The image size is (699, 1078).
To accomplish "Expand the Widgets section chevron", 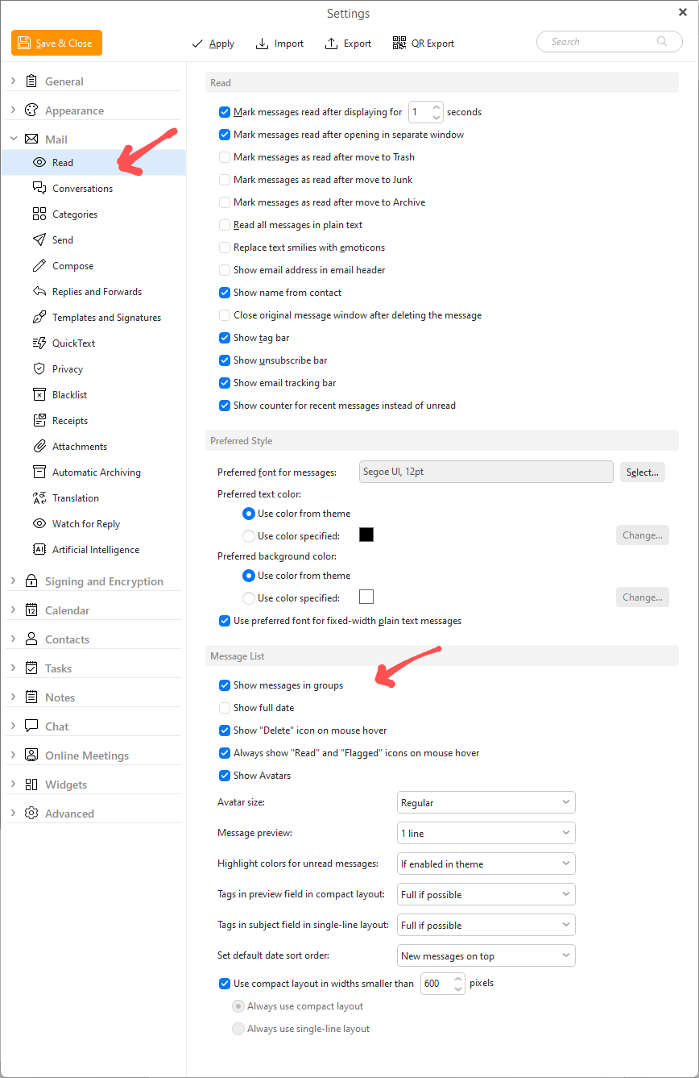I will pyautogui.click(x=13, y=784).
